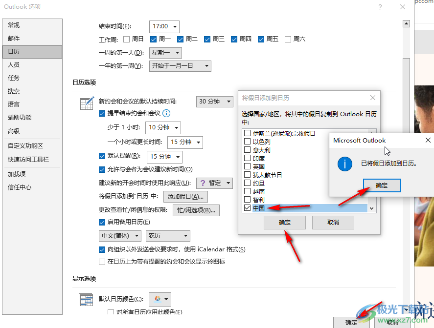Open the 加载项 category
Viewport: 434px width, 328px height.
pos(32,174)
